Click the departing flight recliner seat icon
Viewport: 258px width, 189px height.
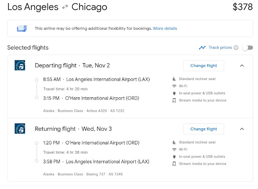point(174,79)
